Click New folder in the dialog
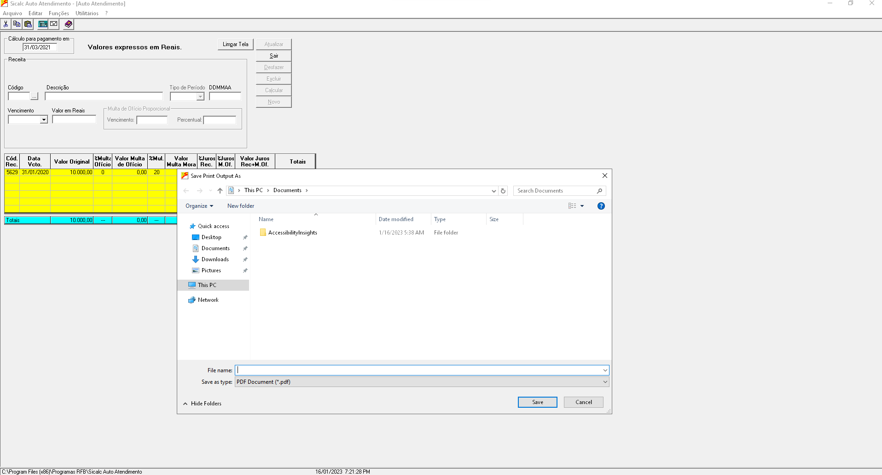The width and height of the screenshot is (882, 475). (x=240, y=206)
